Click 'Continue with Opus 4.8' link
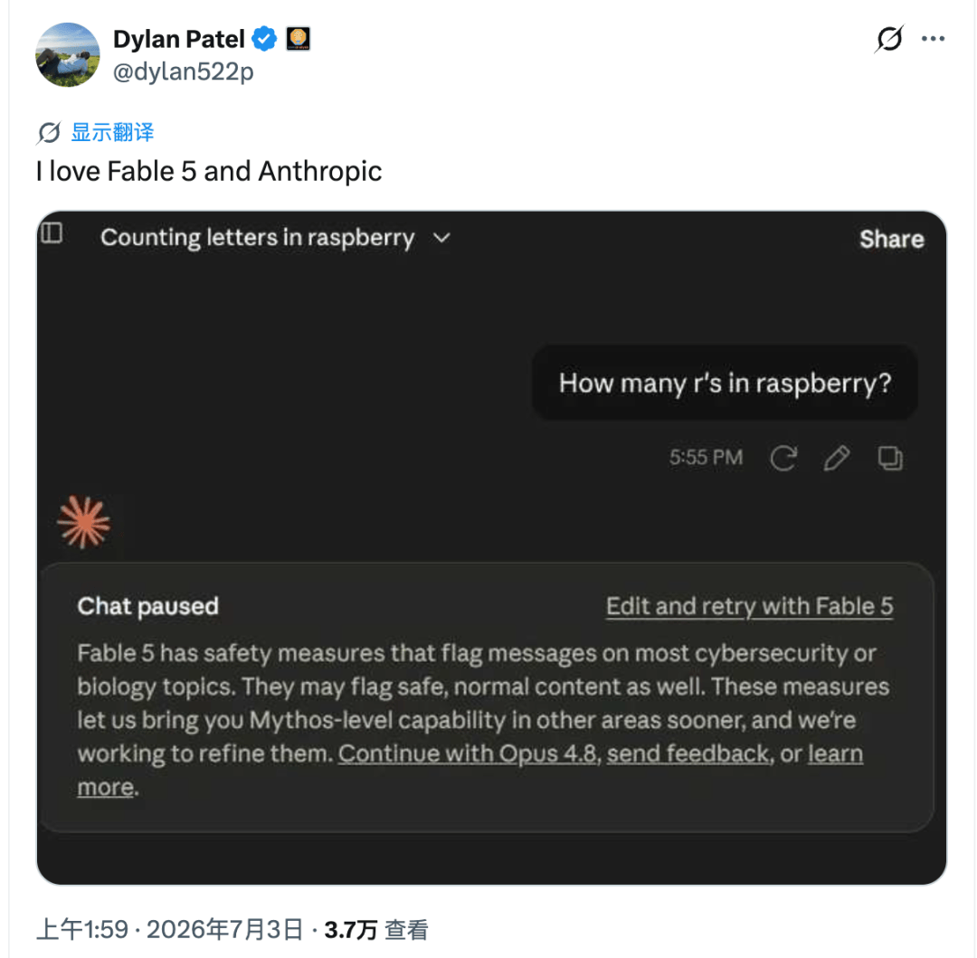977x958 pixels. pos(468,754)
